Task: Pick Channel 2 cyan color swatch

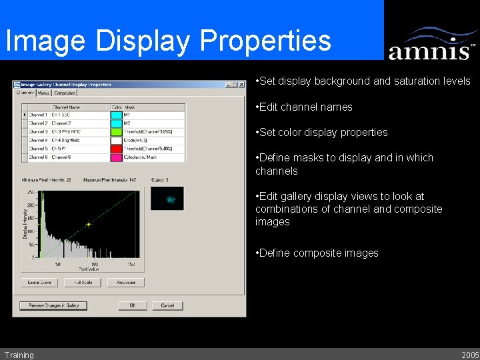Action: (116, 123)
